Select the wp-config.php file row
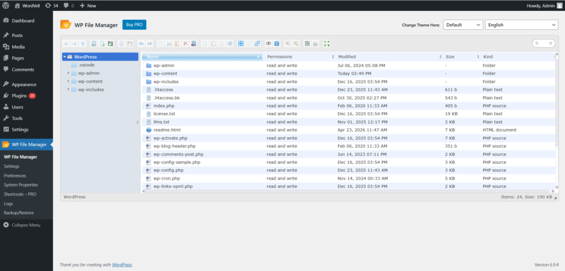Viewport: 565px width, 271px height. point(349,170)
